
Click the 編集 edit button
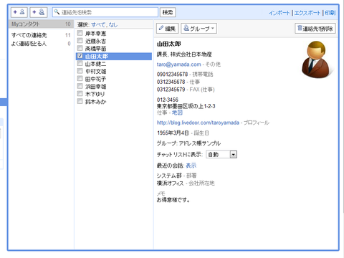tap(167, 29)
